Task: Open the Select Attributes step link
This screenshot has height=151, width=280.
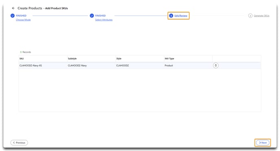Action: point(104,20)
